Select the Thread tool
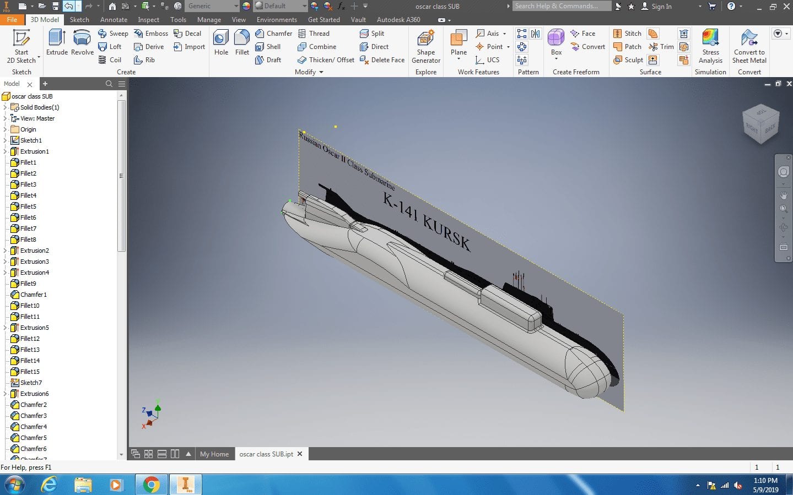This screenshot has width=793, height=495. pos(314,34)
